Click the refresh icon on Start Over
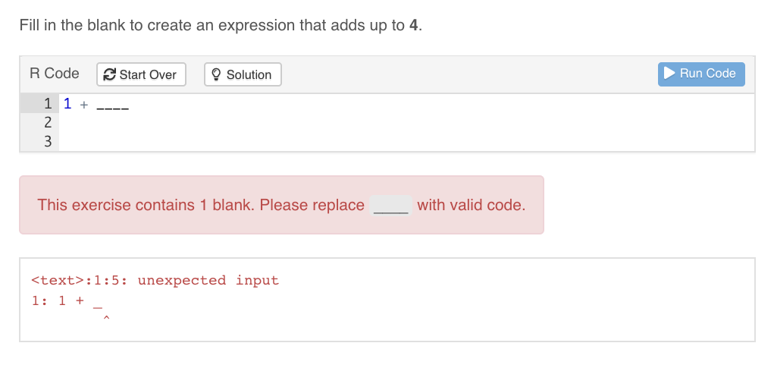774x365 pixels. point(109,74)
